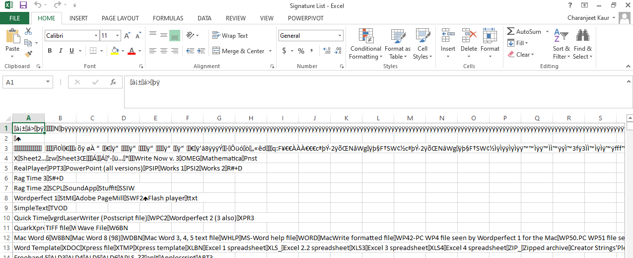Click the Save icon in quick access toolbar

point(23,5)
